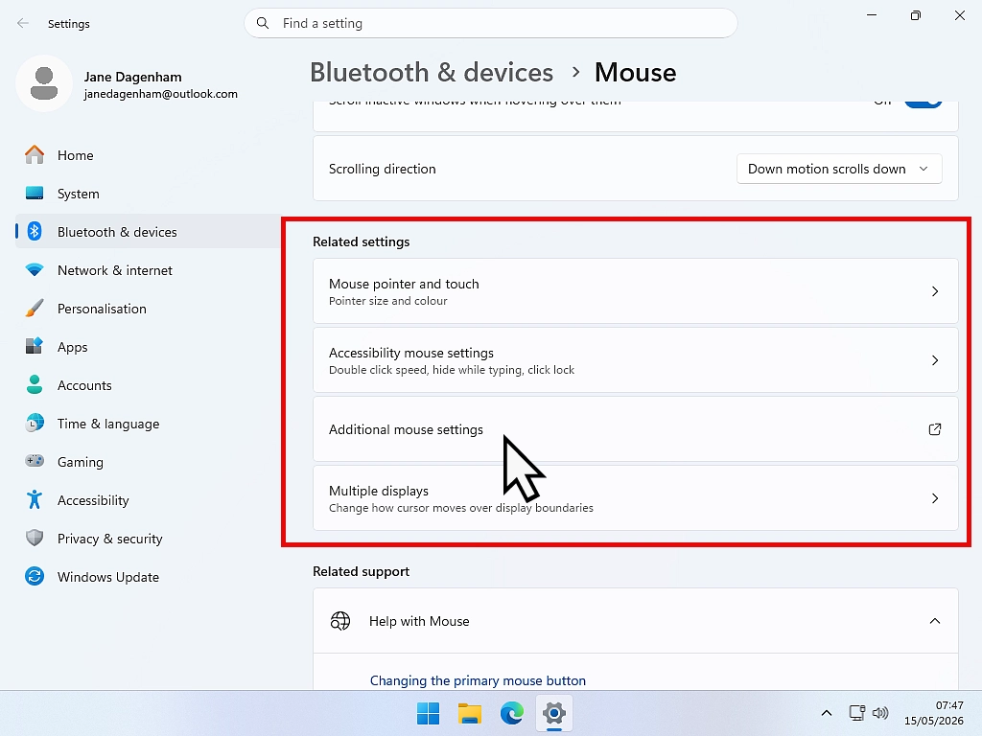Click the Related support heading
This screenshot has height=736, width=982.
(362, 571)
